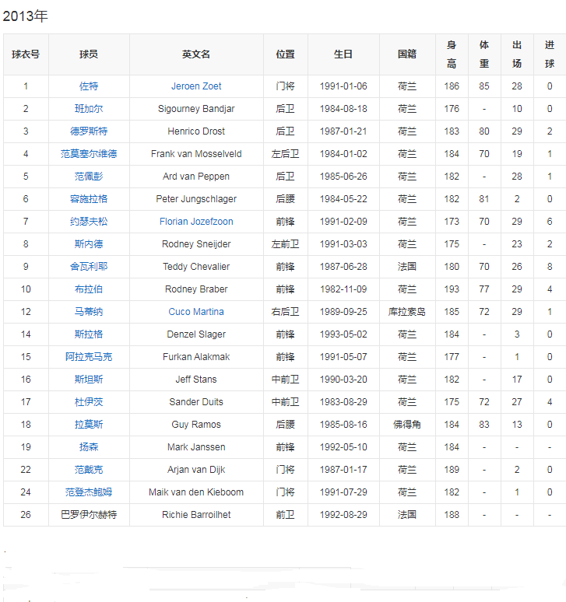The height and width of the screenshot is (602, 566).
Task: Click the 范莫塞尔维德 player name
Action: (89, 154)
